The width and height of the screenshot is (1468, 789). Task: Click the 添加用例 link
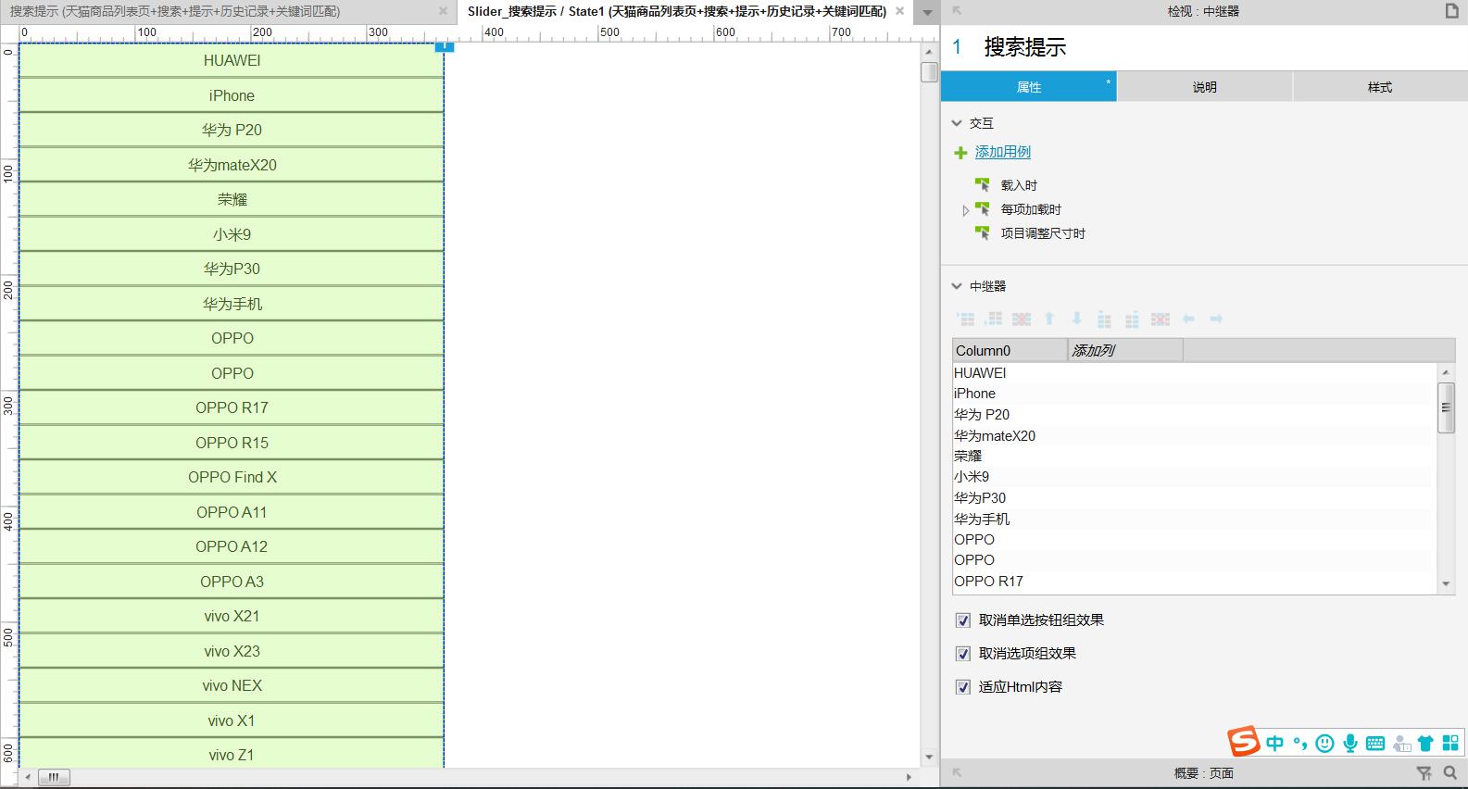point(1003,152)
